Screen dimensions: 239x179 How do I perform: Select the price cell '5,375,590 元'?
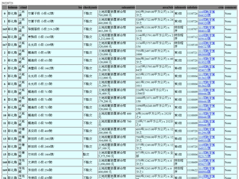[116, 154]
